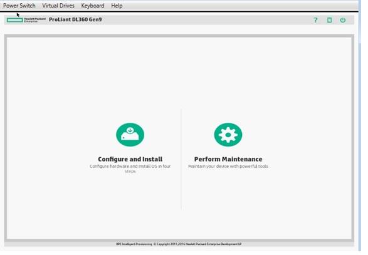368x255 pixels.
Task: Select the Perform Maintenance heading
Action: click(228, 159)
